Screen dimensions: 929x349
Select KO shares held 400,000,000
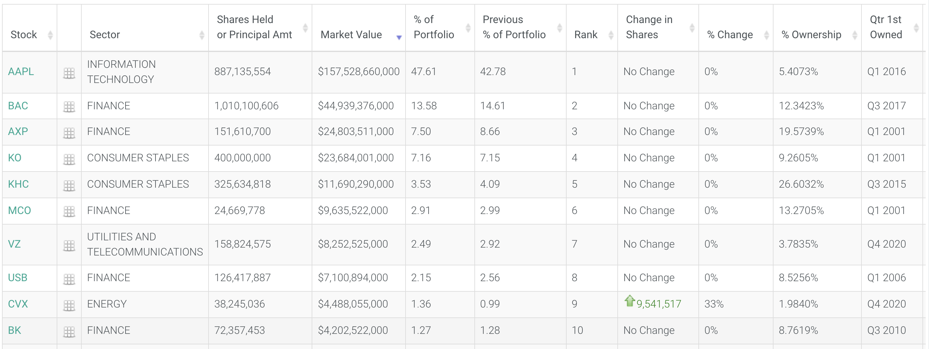tap(242, 158)
